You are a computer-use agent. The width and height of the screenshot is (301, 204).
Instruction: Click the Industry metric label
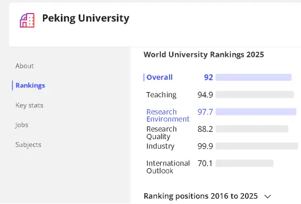160,146
